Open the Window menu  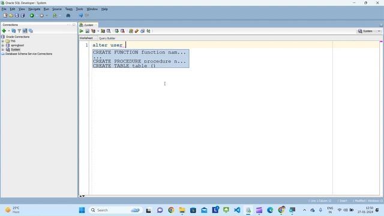pos(92,9)
